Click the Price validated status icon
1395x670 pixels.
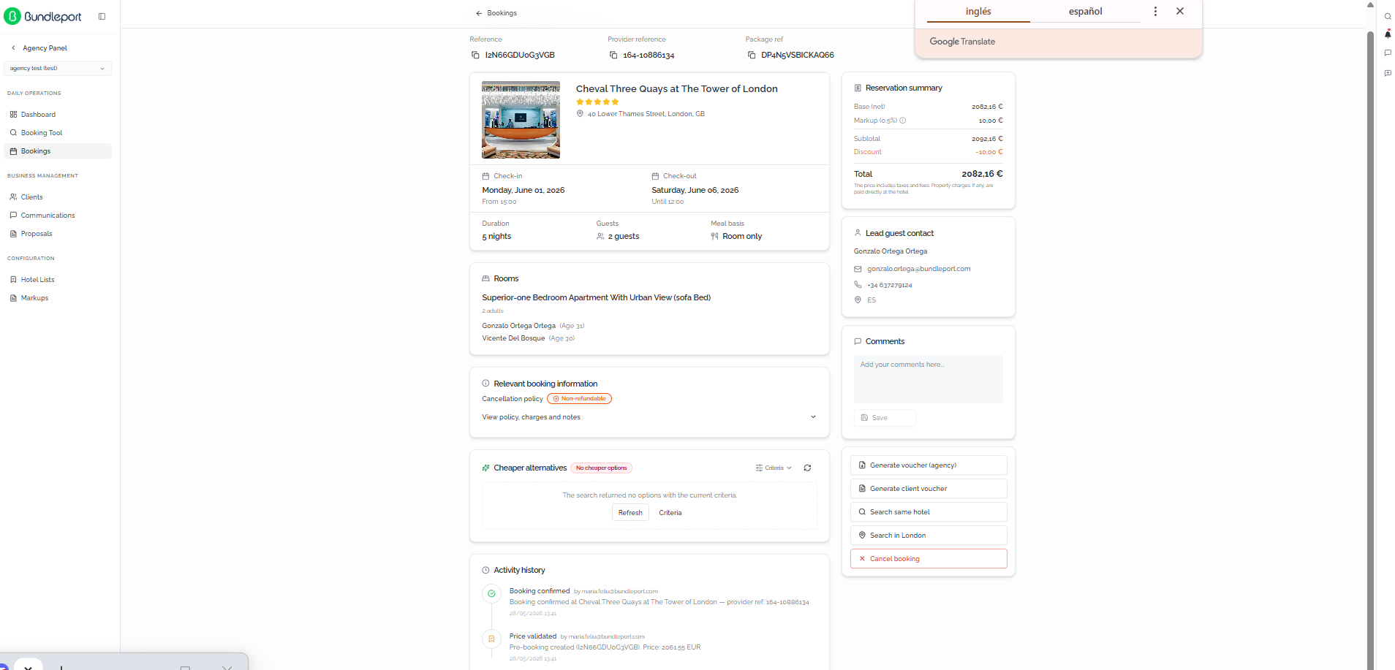[x=491, y=639]
